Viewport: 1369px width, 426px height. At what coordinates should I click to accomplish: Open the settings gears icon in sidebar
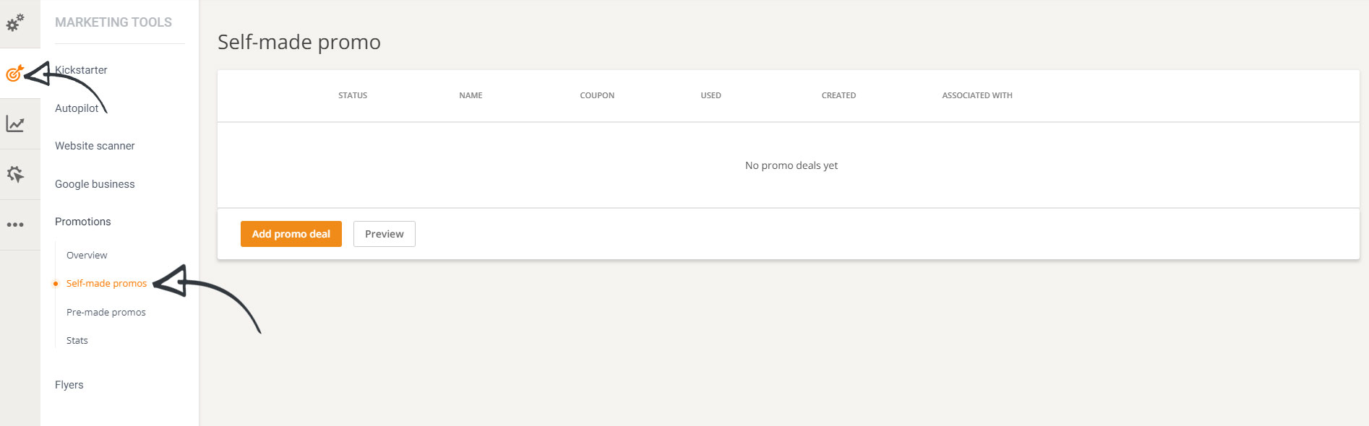(x=15, y=23)
